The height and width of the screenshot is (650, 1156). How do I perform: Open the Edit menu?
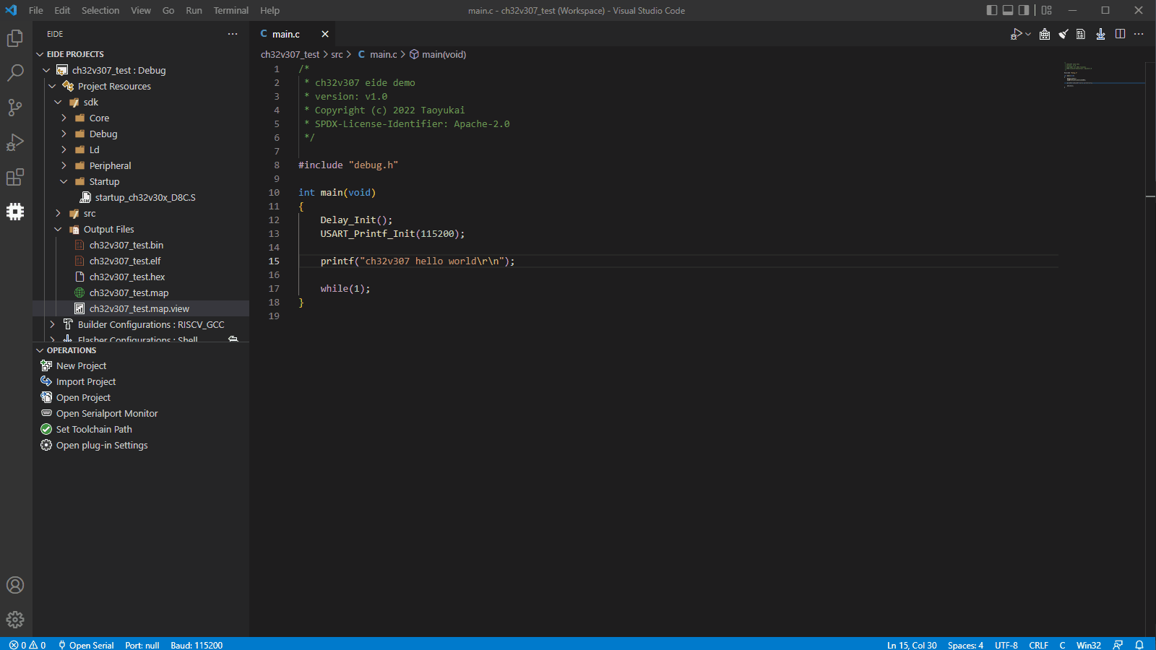coord(63,10)
